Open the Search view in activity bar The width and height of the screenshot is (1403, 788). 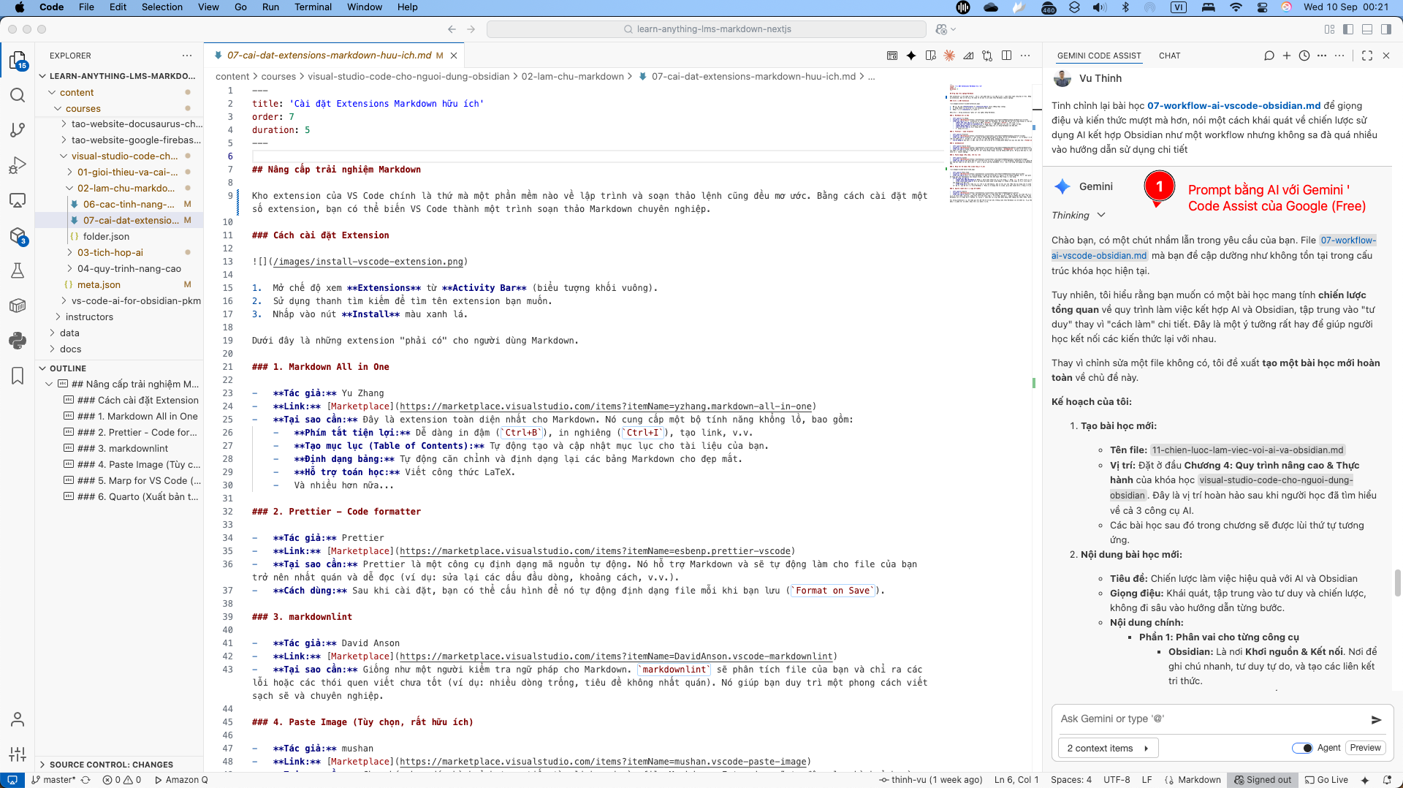pyautogui.click(x=18, y=95)
